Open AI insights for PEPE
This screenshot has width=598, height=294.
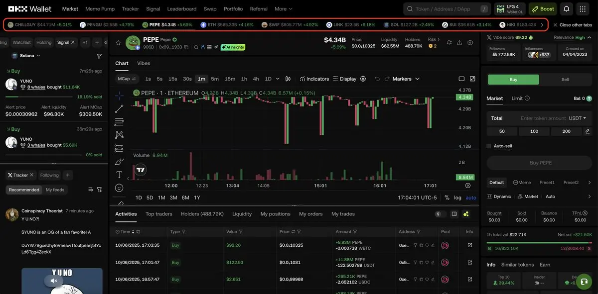tap(233, 47)
